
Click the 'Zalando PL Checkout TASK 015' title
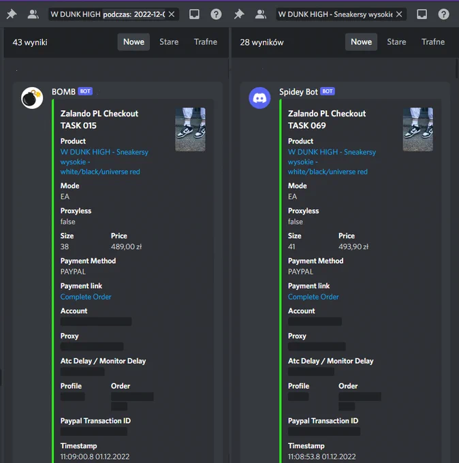(99, 120)
